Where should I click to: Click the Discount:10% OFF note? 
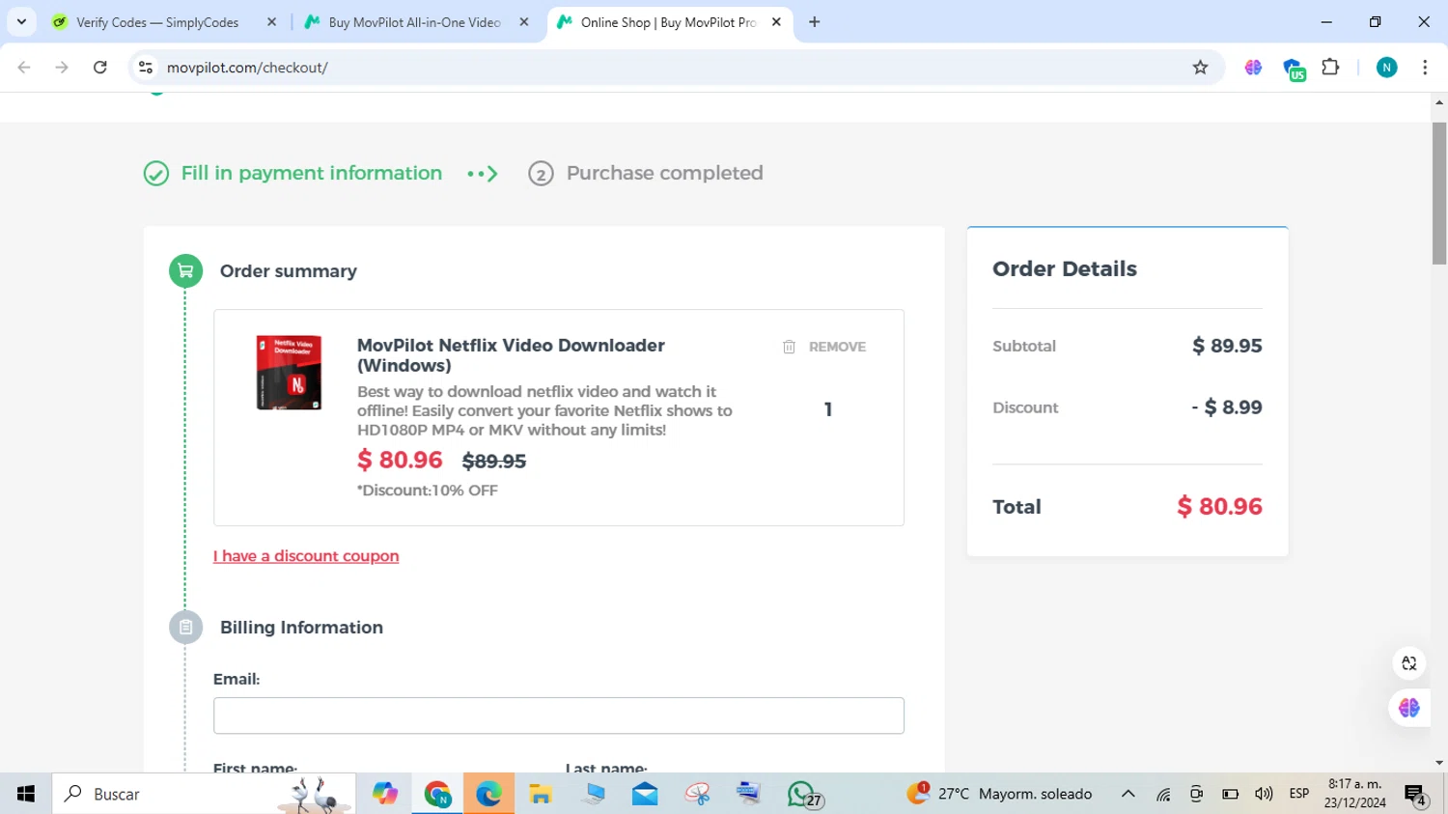click(x=428, y=491)
